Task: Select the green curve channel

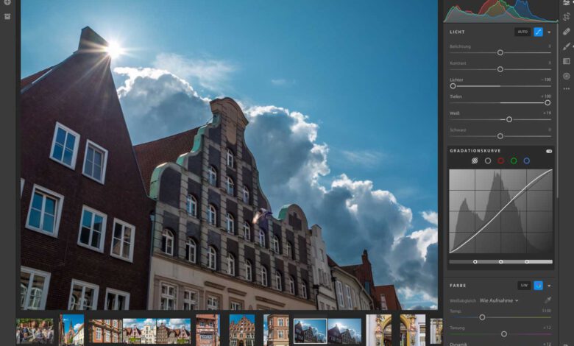Action: coord(514,160)
